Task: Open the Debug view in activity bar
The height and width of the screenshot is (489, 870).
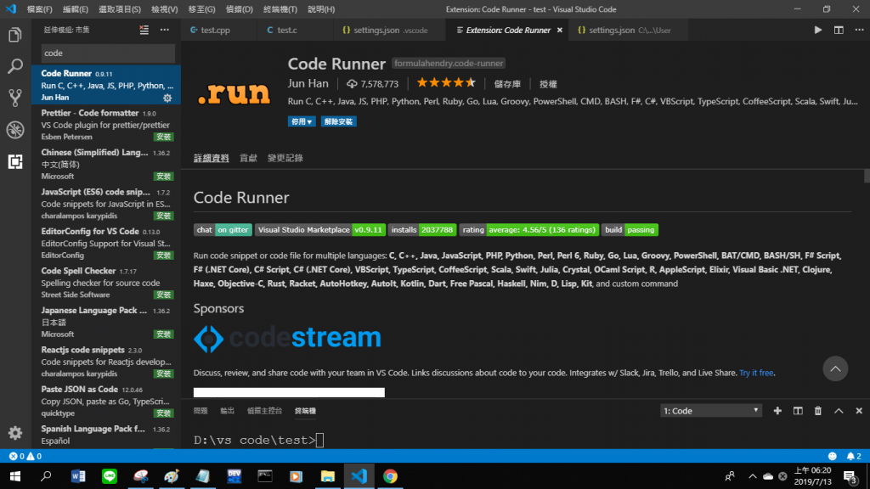Action: point(15,130)
